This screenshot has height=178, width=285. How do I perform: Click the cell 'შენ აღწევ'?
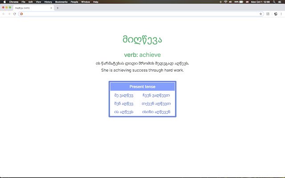[124, 104]
